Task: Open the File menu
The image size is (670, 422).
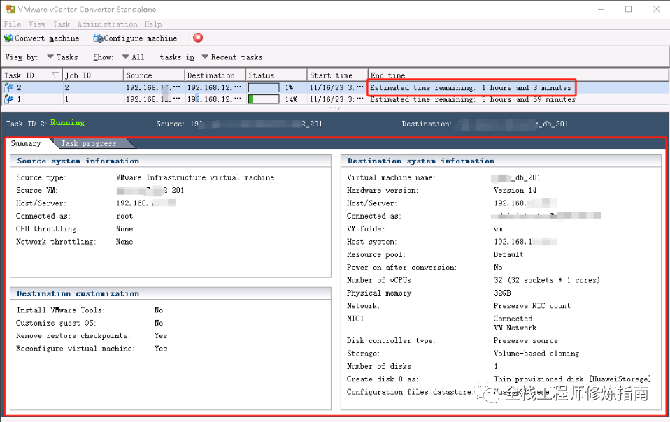Action: click(x=13, y=24)
